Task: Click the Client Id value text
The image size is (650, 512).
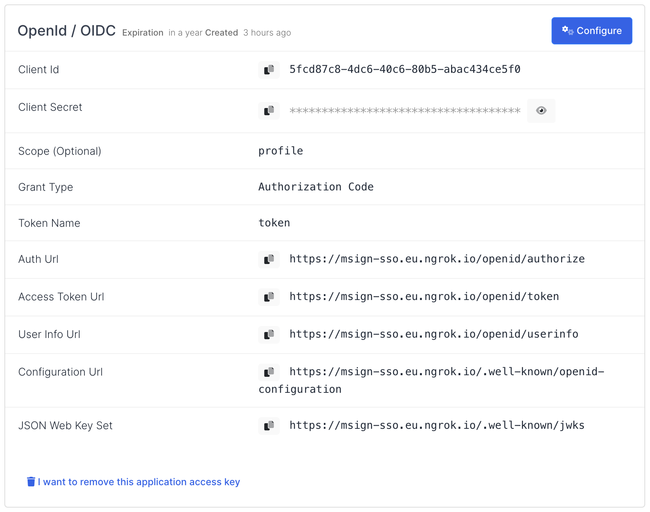Action: 405,70
